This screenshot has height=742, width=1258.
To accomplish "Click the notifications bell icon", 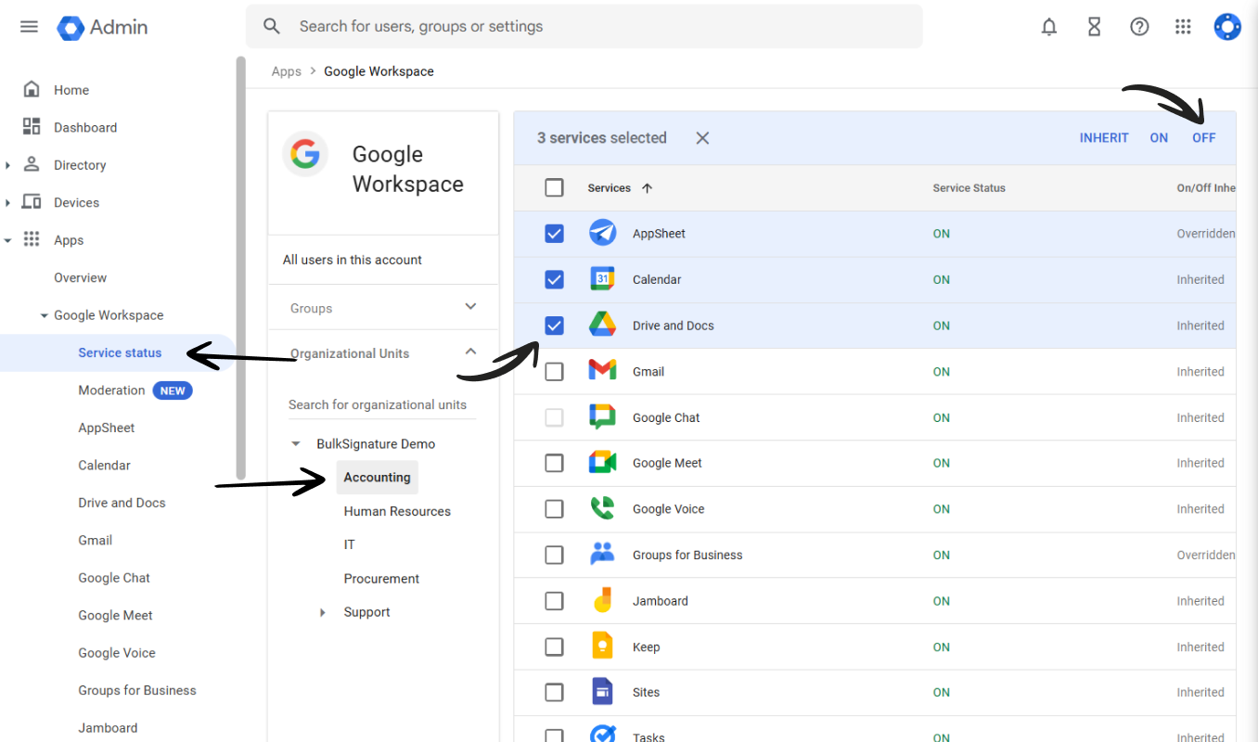I will coord(1049,27).
